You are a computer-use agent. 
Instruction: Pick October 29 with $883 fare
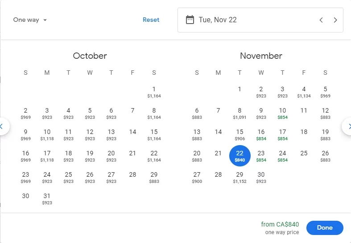(x=154, y=177)
